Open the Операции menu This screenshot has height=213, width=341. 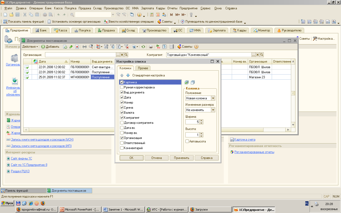pyautogui.click(x=36, y=8)
